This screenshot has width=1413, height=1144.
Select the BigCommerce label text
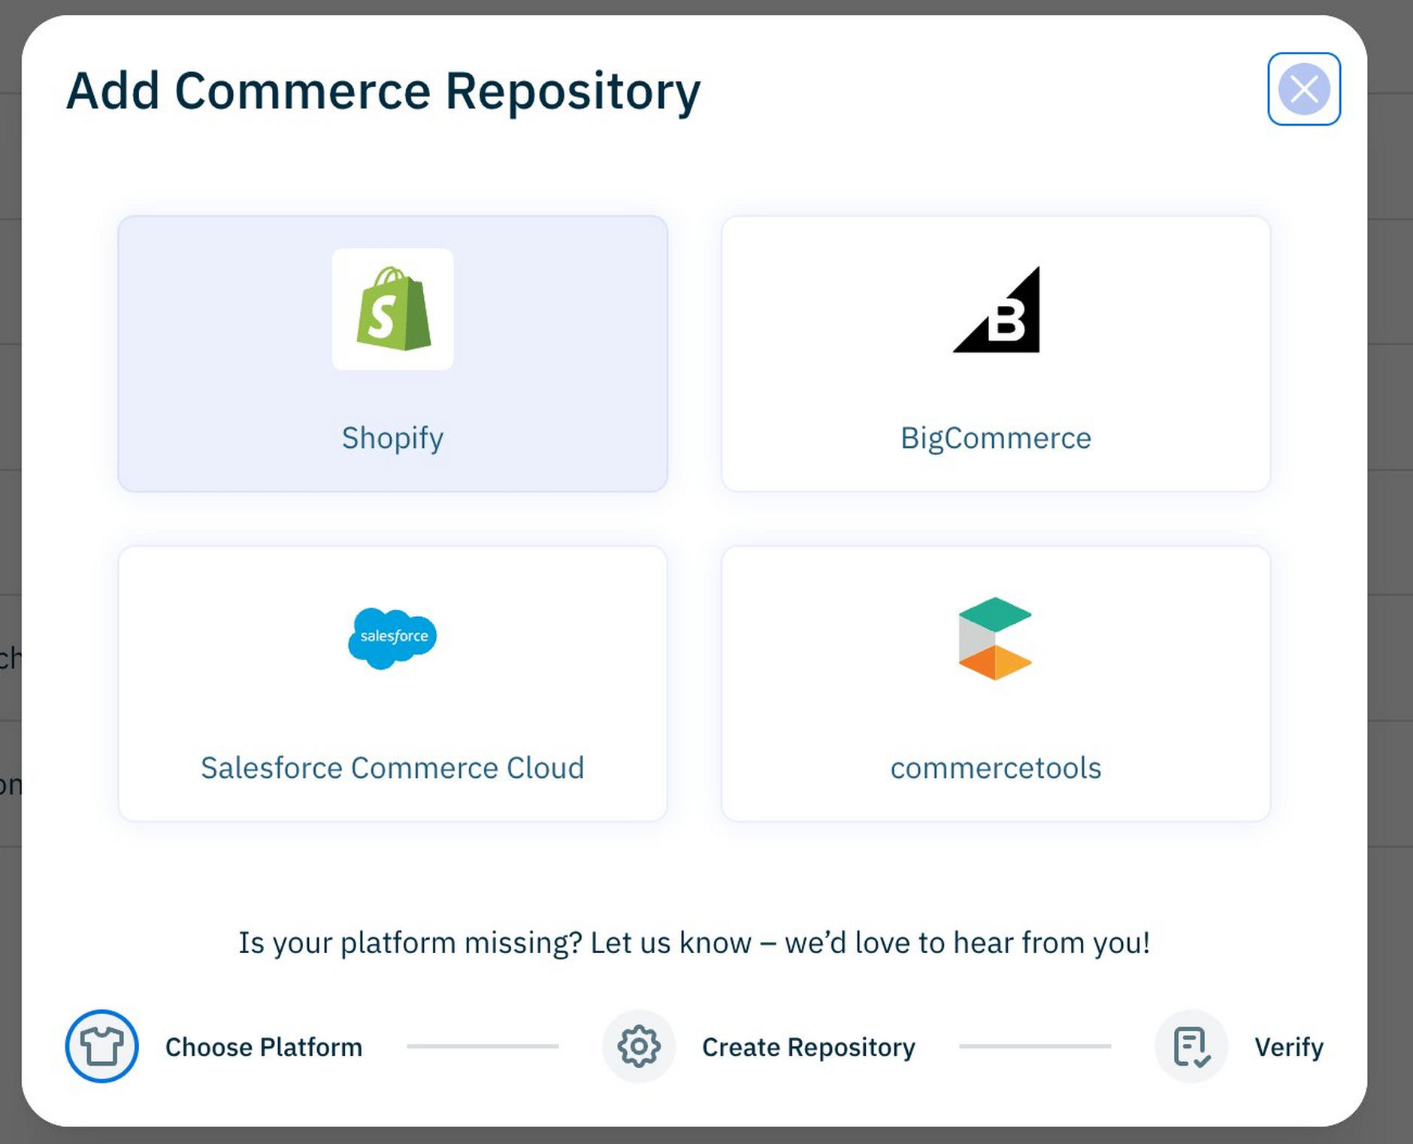[x=996, y=438]
